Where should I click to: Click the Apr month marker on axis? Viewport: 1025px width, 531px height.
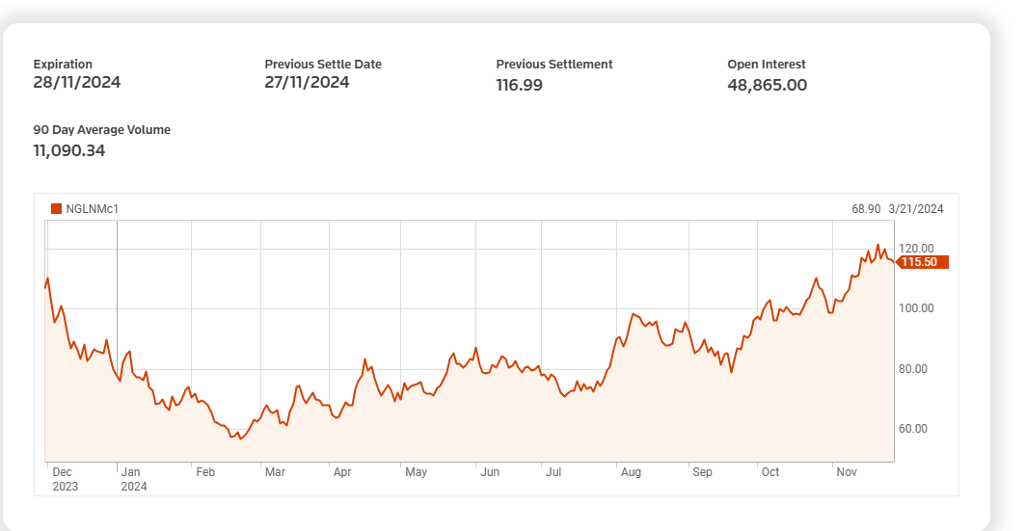(342, 471)
